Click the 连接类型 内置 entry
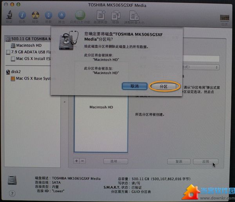 [47, 187]
